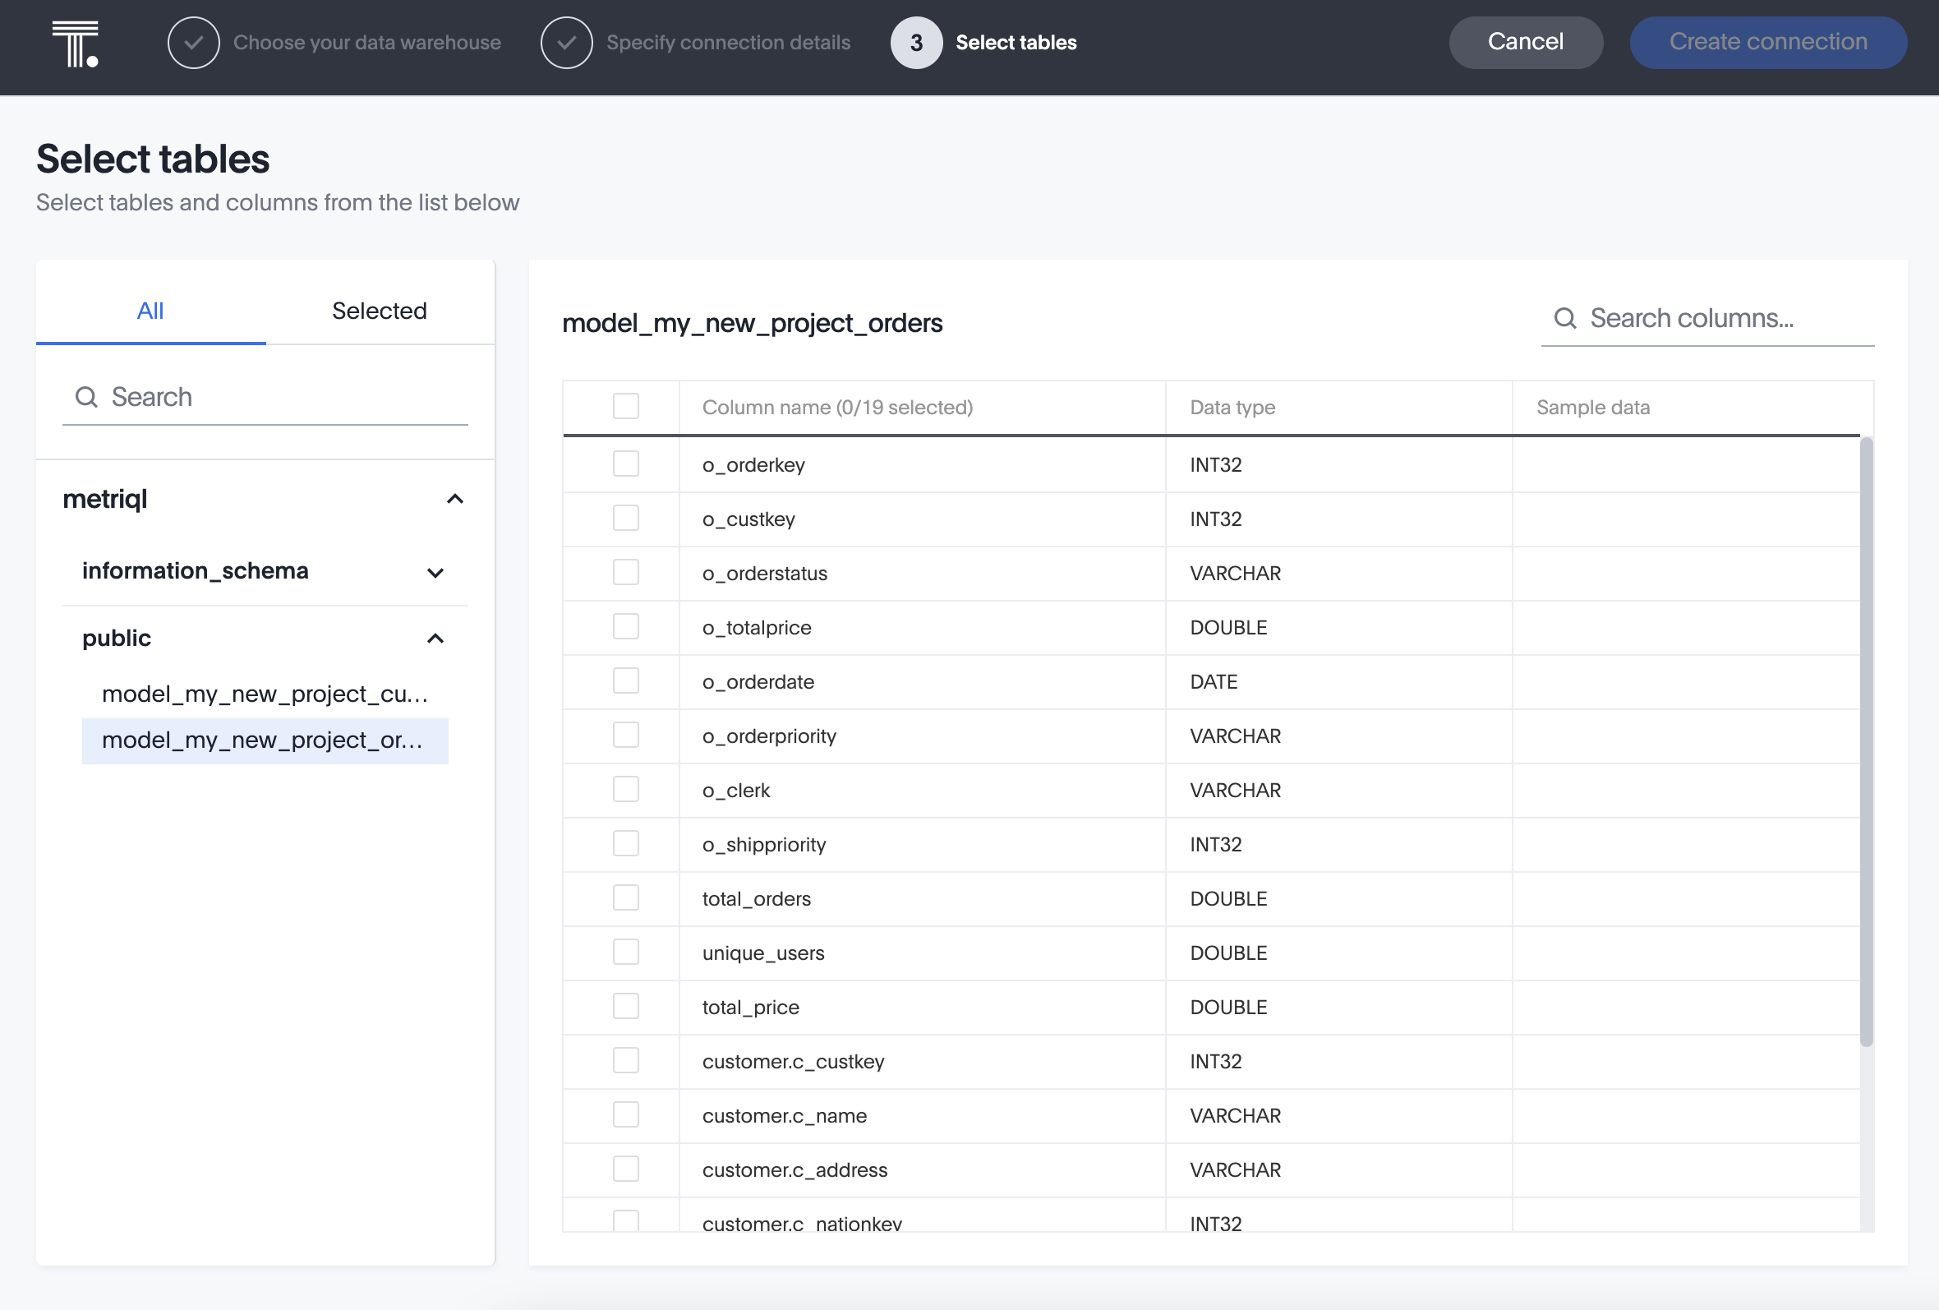Click the 'Specify connection details' checkmark icon
Image resolution: width=1939 pixels, height=1310 pixels.
point(567,43)
